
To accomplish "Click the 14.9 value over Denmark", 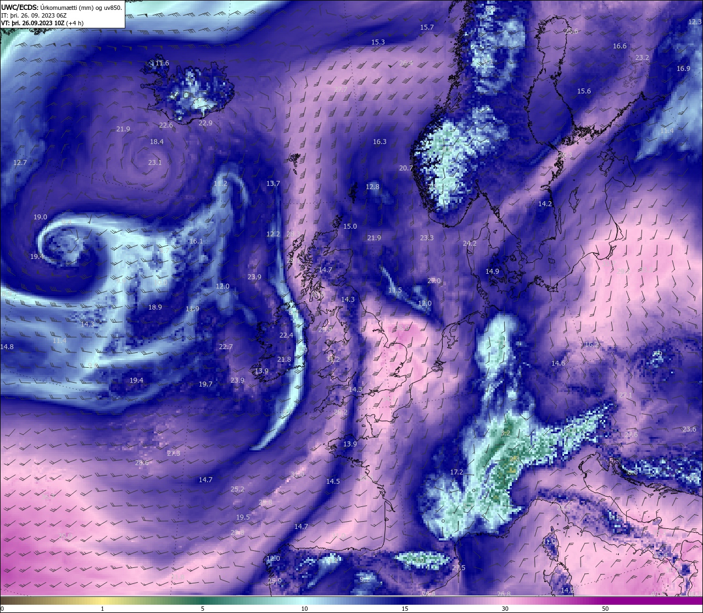I will point(492,272).
